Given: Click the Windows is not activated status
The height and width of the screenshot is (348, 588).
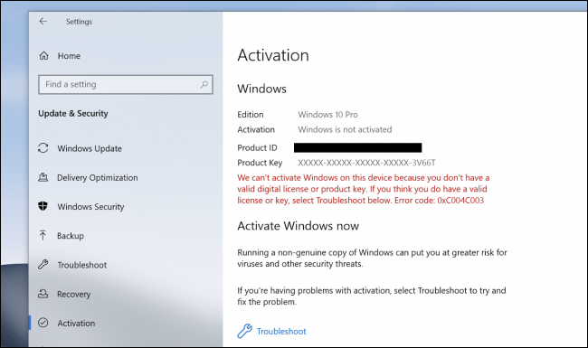Looking at the screenshot, I should pos(345,129).
